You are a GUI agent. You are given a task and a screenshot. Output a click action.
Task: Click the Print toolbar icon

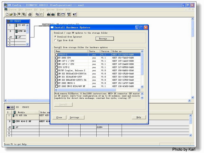(30, 14)
